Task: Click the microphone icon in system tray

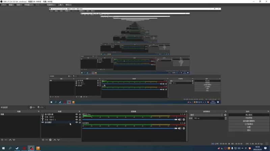Action: point(232,148)
